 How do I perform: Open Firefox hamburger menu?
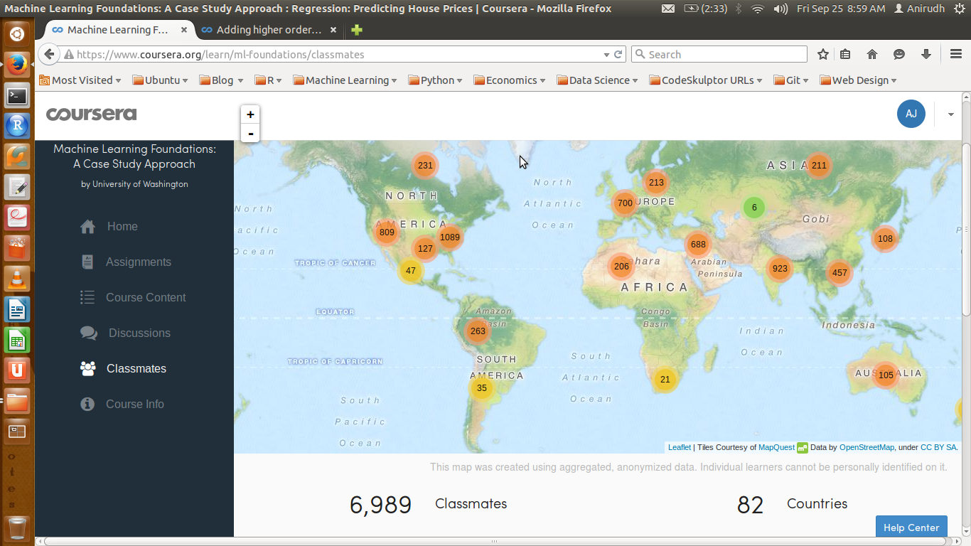click(956, 55)
